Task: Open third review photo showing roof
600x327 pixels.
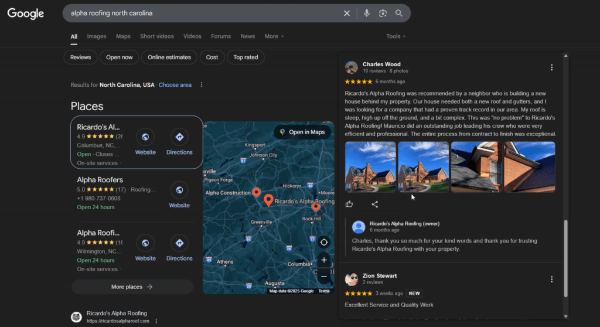Action: (476, 167)
